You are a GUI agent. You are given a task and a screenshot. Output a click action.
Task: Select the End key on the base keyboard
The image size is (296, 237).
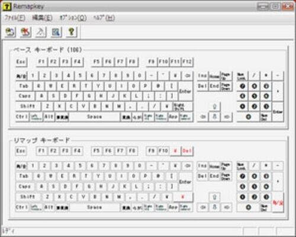[x=214, y=86]
